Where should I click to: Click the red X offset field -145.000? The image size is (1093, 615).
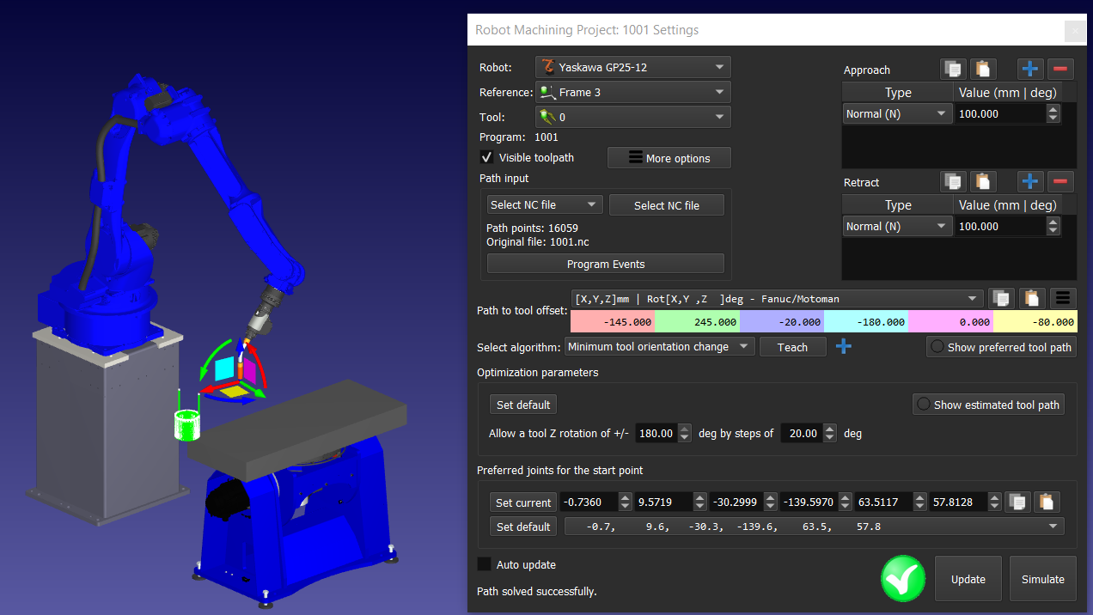613,322
